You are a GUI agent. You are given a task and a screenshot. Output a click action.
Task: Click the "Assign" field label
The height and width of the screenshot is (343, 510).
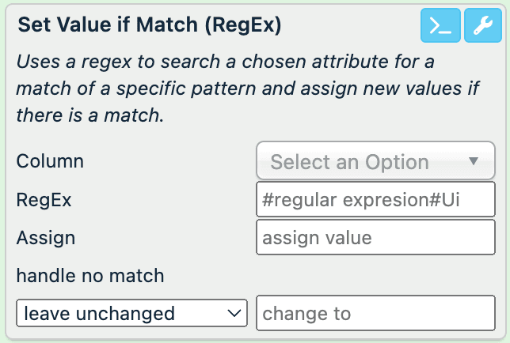pos(45,238)
